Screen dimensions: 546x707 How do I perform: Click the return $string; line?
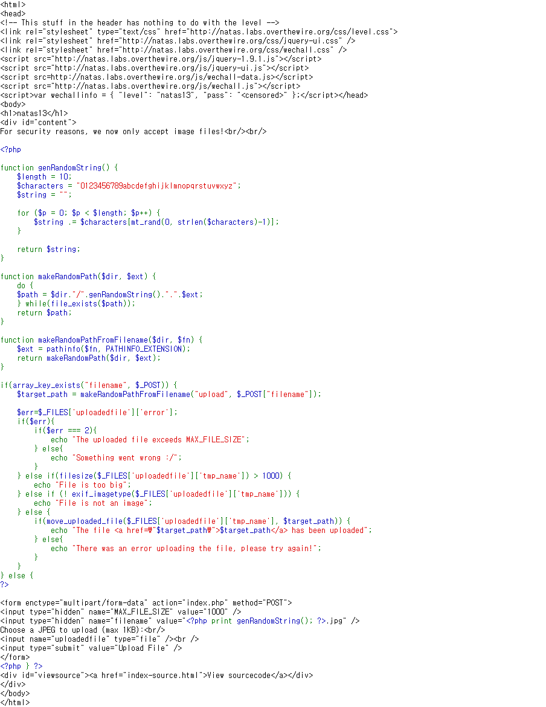click(x=49, y=249)
